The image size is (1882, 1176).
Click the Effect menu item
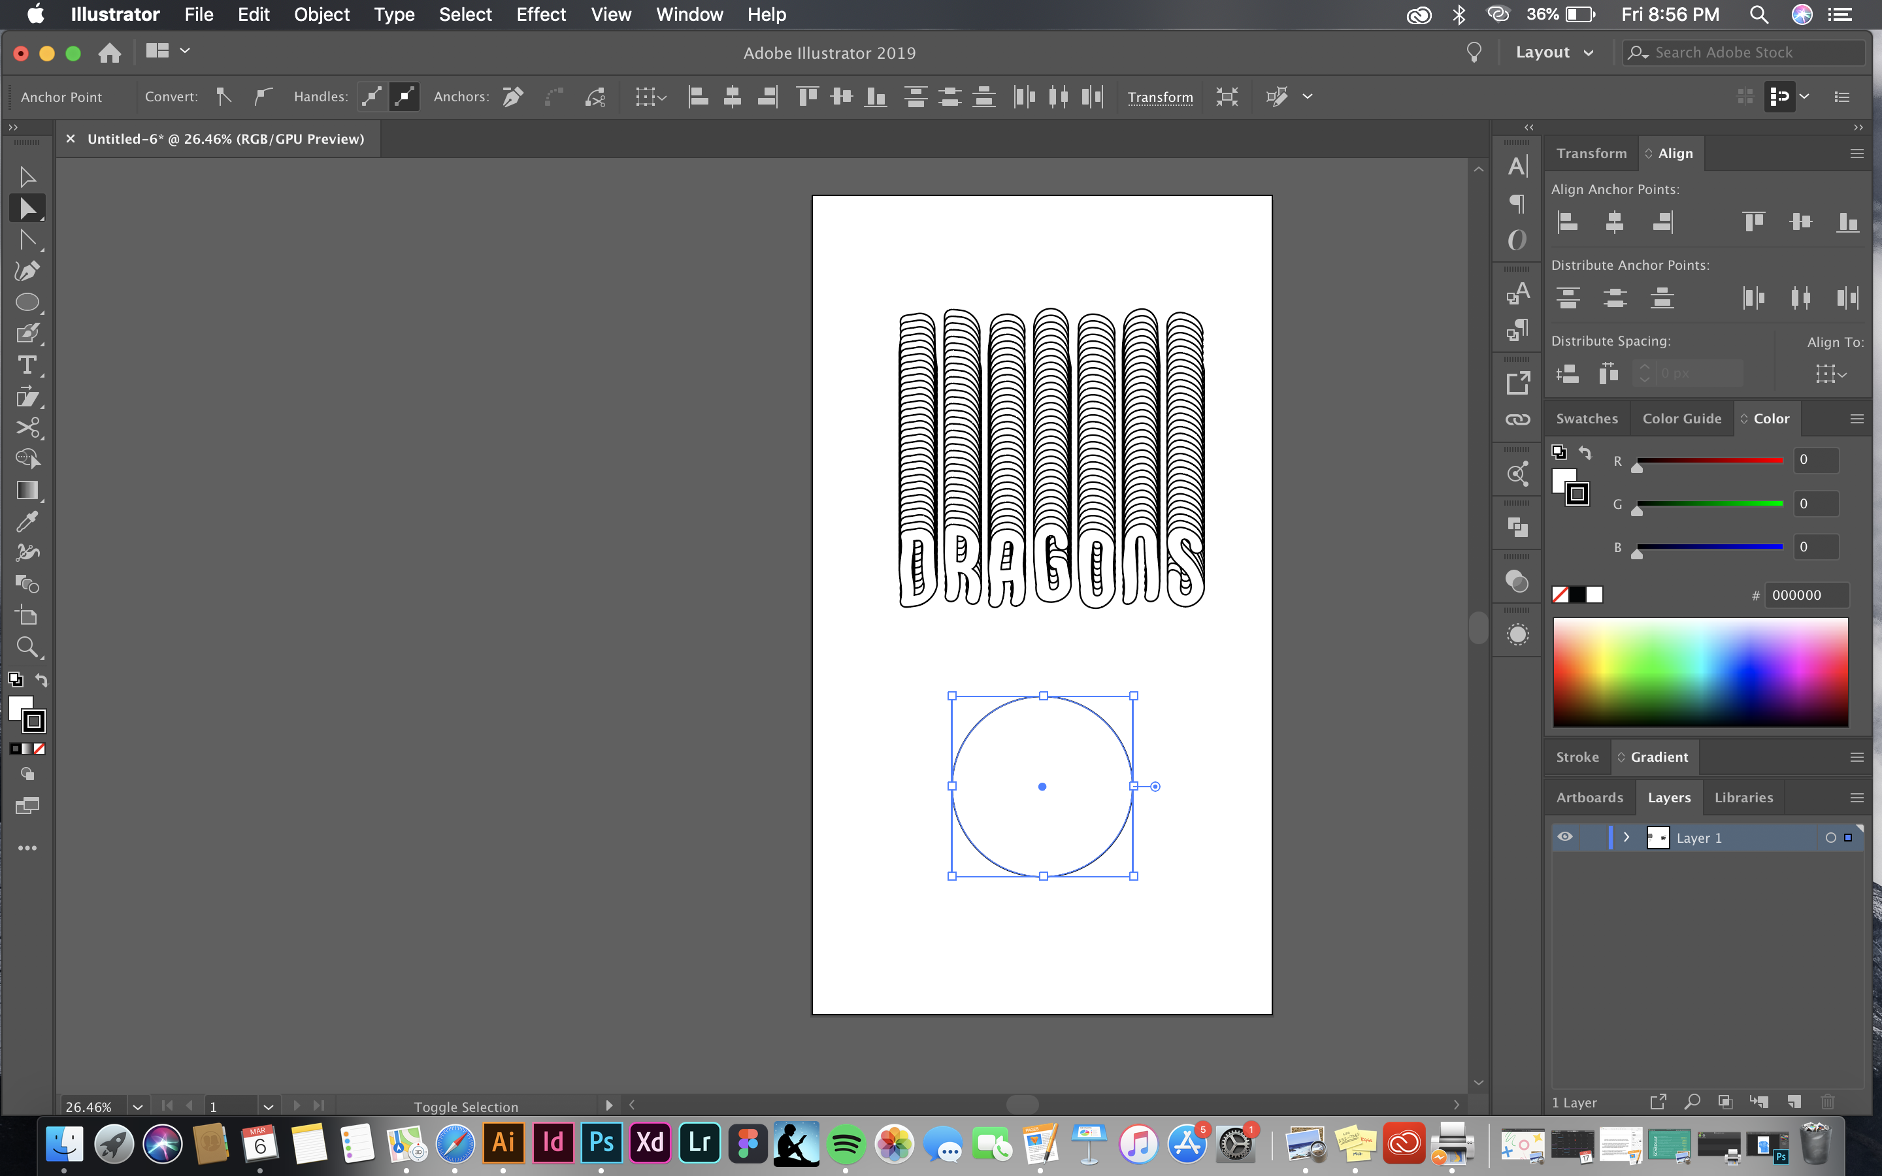[x=542, y=15]
